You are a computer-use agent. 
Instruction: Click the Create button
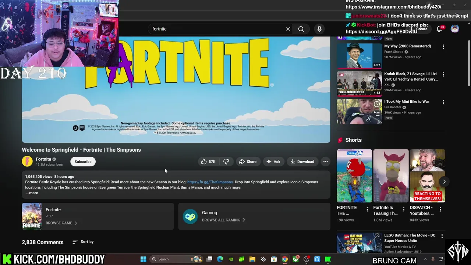tap(419, 29)
